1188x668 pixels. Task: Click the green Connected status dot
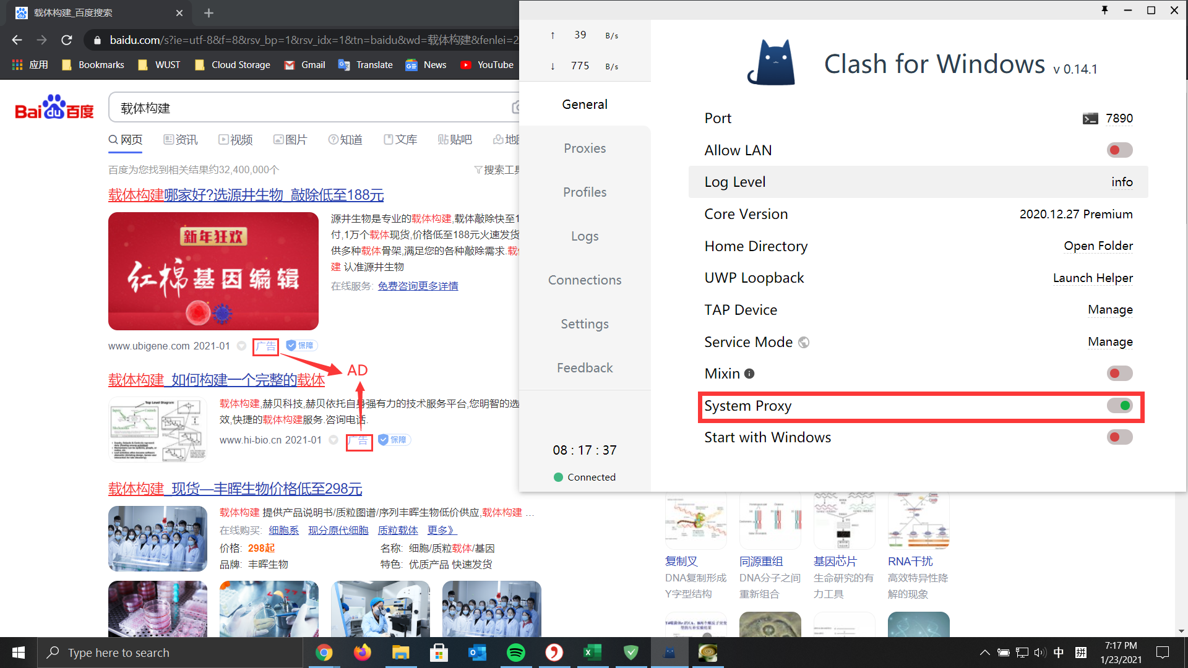pyautogui.click(x=558, y=477)
